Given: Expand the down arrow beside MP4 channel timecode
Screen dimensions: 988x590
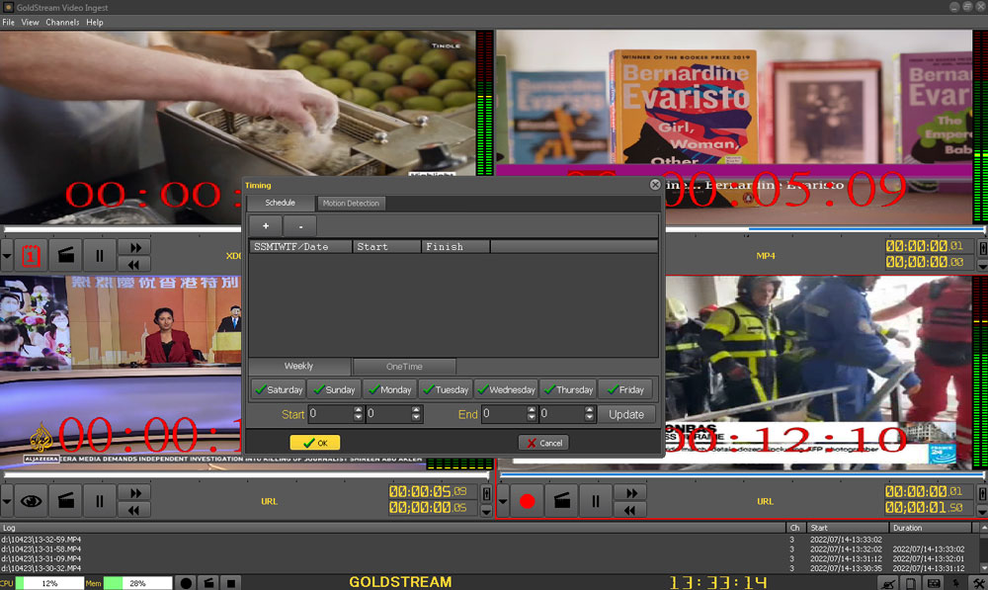Looking at the screenshot, I should 983,266.
